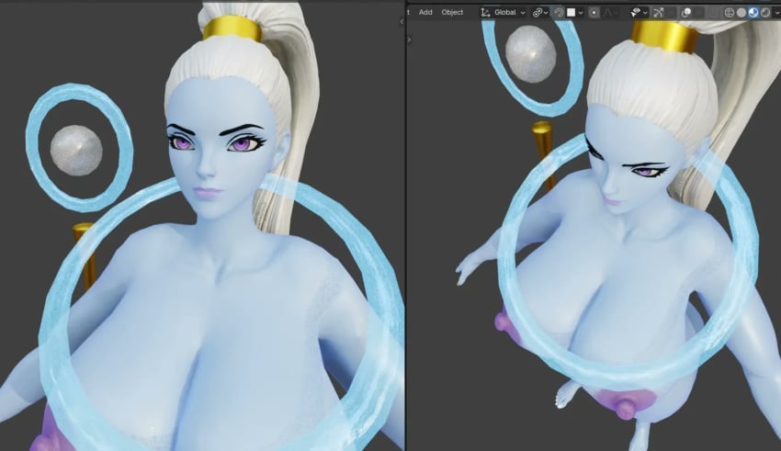Toggle the snap magnet
781x451 pixels.
click(x=559, y=13)
